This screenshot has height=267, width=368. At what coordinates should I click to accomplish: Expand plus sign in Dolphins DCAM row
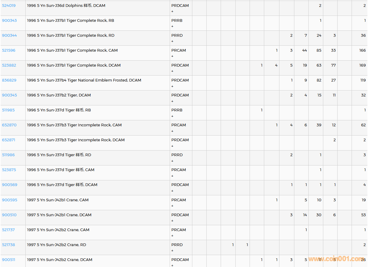click(x=172, y=11)
